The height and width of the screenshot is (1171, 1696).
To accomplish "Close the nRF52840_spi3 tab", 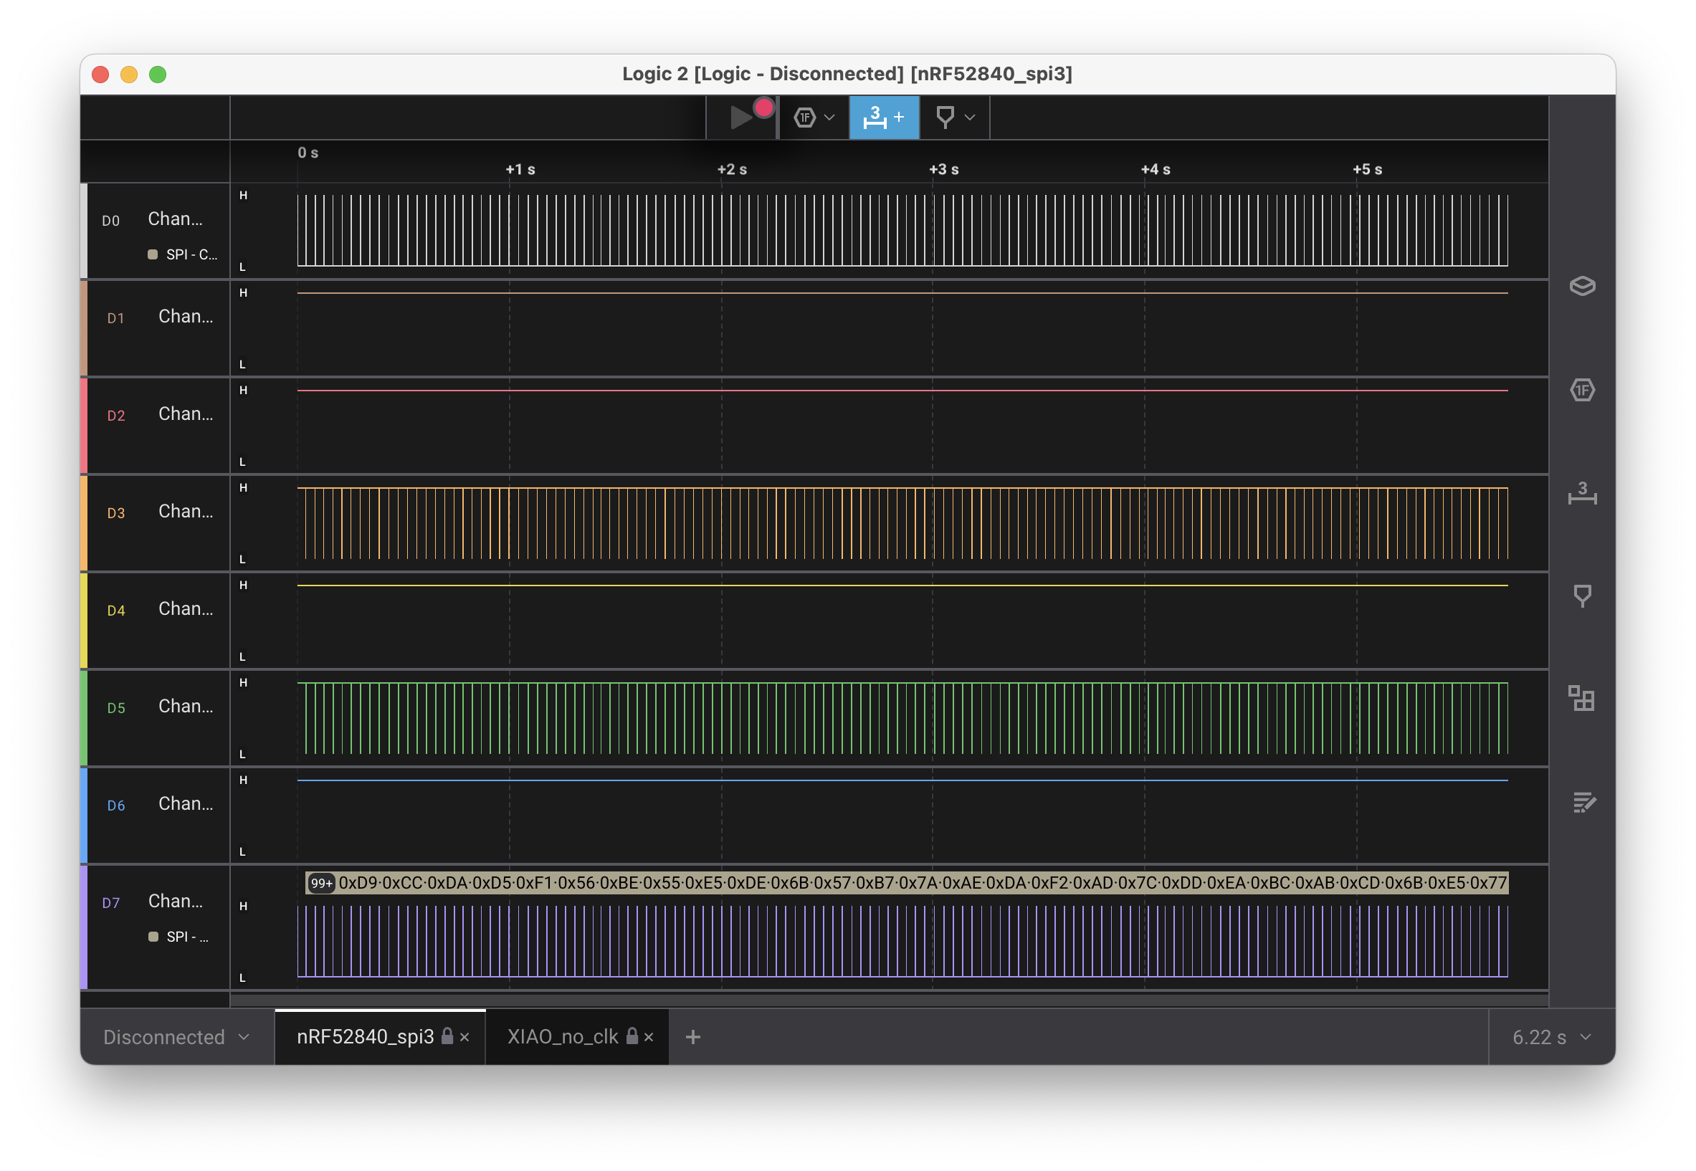I will tap(465, 1038).
